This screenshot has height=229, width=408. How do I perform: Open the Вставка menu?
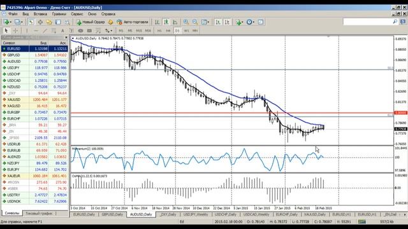point(40,14)
